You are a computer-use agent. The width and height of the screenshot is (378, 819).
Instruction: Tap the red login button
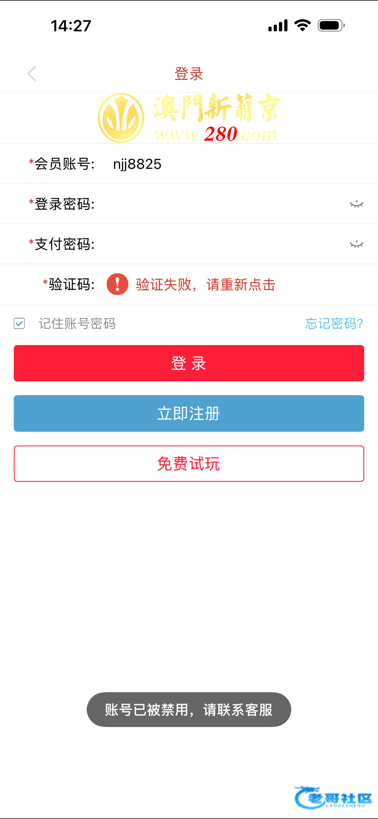tap(189, 363)
